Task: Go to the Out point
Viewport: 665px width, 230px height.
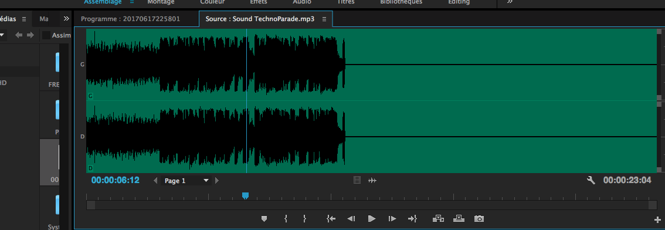Action: coord(413,218)
